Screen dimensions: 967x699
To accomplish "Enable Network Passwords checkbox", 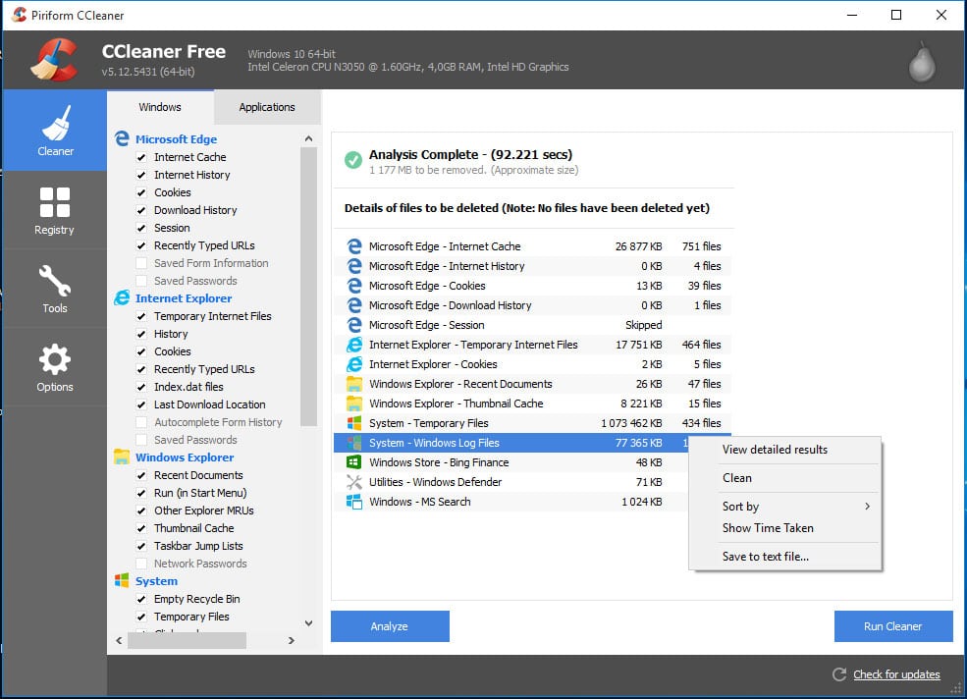I will pyautogui.click(x=141, y=564).
